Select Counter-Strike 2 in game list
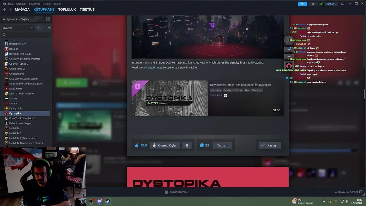The width and height of the screenshot is (366, 206). [19, 64]
